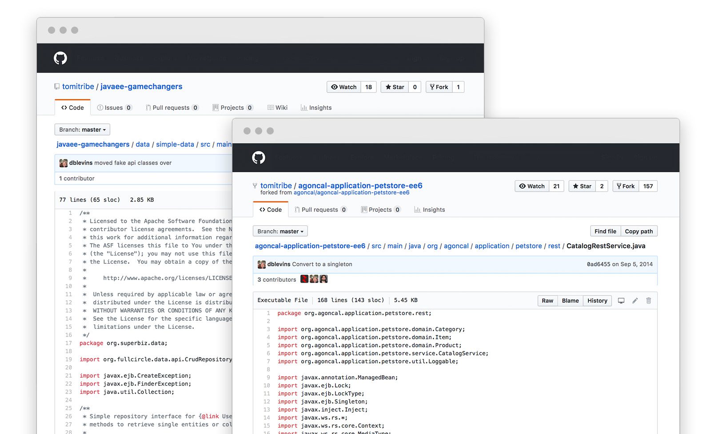The image size is (711, 434).
Task: Open watcher count 18 in back window
Action: click(x=368, y=87)
